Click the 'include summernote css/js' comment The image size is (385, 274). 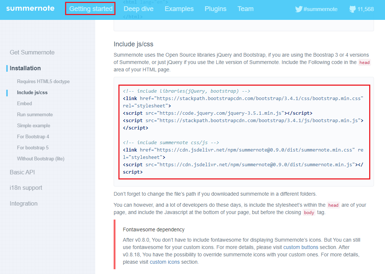(171, 143)
